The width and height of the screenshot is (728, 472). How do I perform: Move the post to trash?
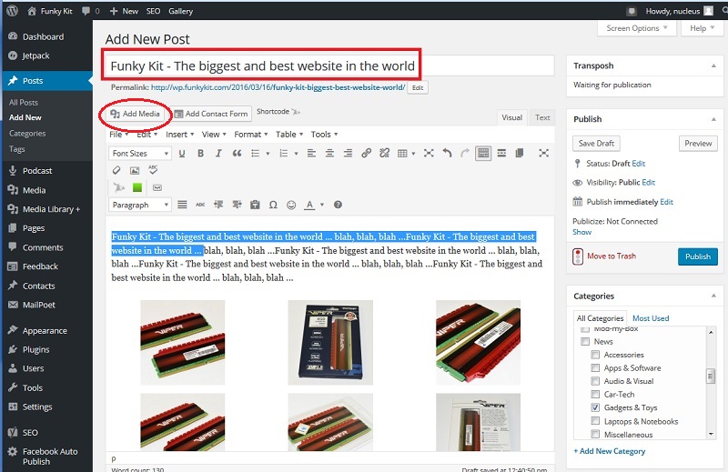point(612,256)
